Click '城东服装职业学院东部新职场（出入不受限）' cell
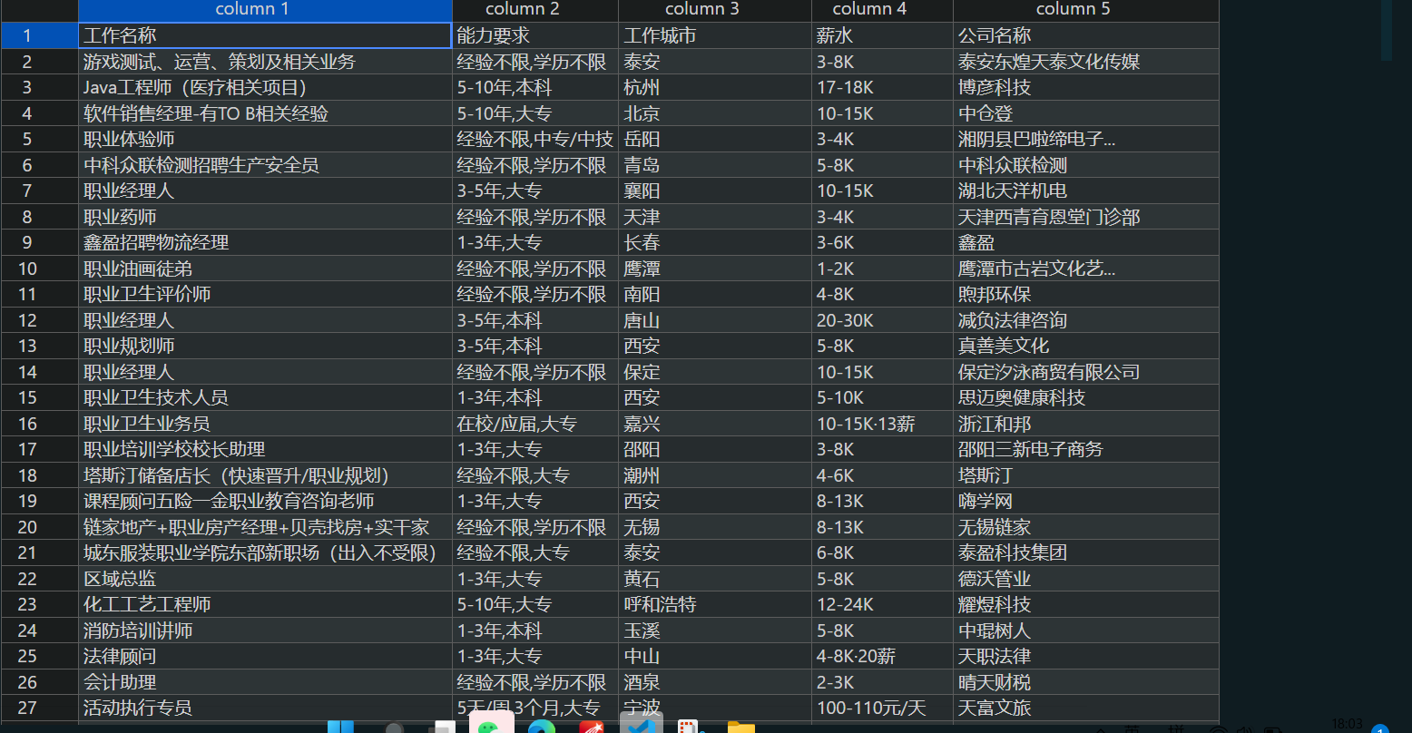 265,552
